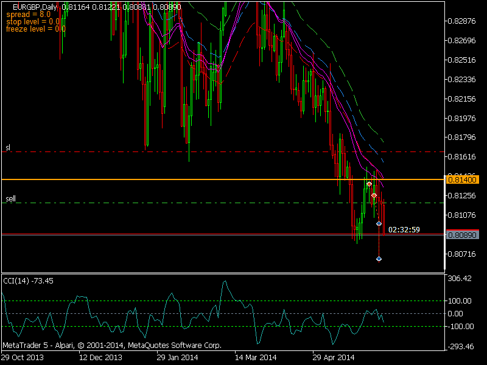Click the upper red sell arrow marker
Image resolution: width=487 pixels, height=365 pixels.
(x=370, y=184)
